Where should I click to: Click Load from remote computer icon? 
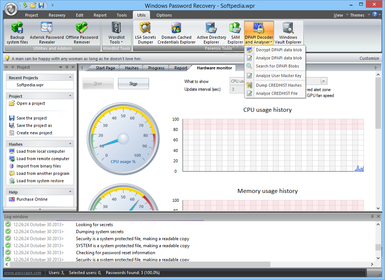(11, 159)
